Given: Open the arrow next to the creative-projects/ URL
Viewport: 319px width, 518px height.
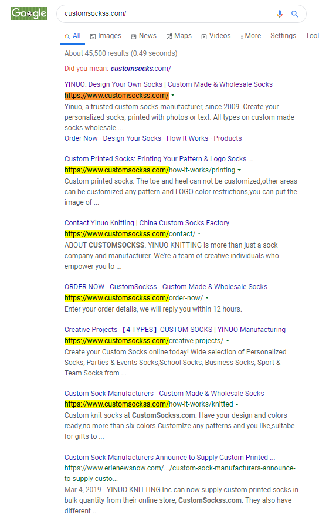Looking at the screenshot, I should tap(228, 341).
